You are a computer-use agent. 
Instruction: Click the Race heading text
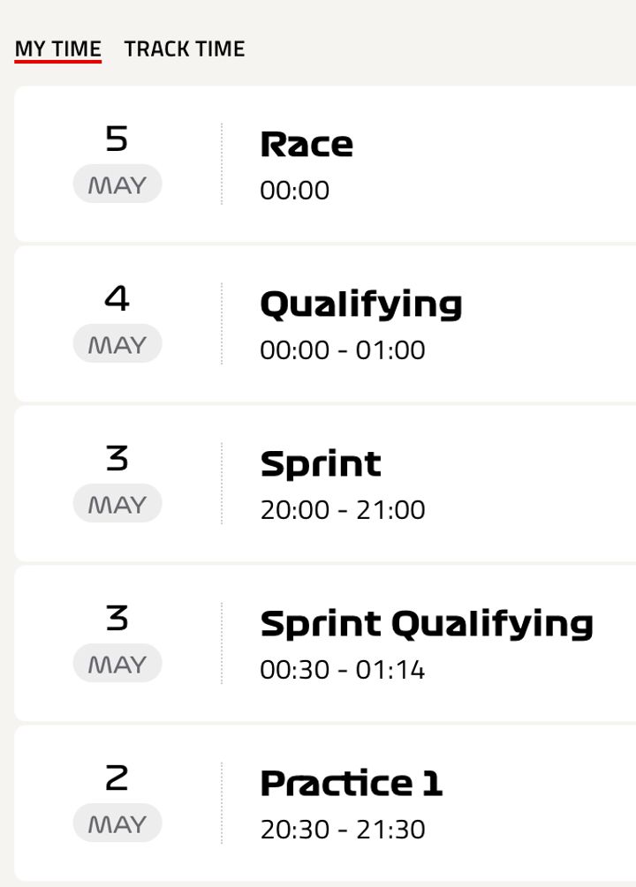(307, 144)
